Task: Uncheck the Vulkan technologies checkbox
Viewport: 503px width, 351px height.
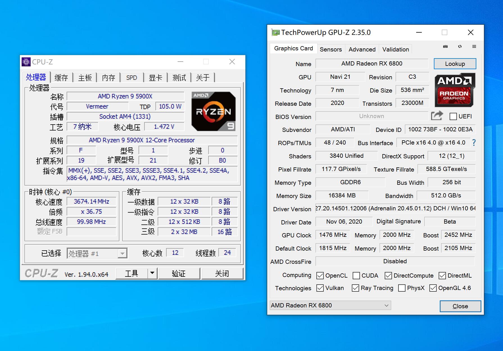Action: (320, 288)
